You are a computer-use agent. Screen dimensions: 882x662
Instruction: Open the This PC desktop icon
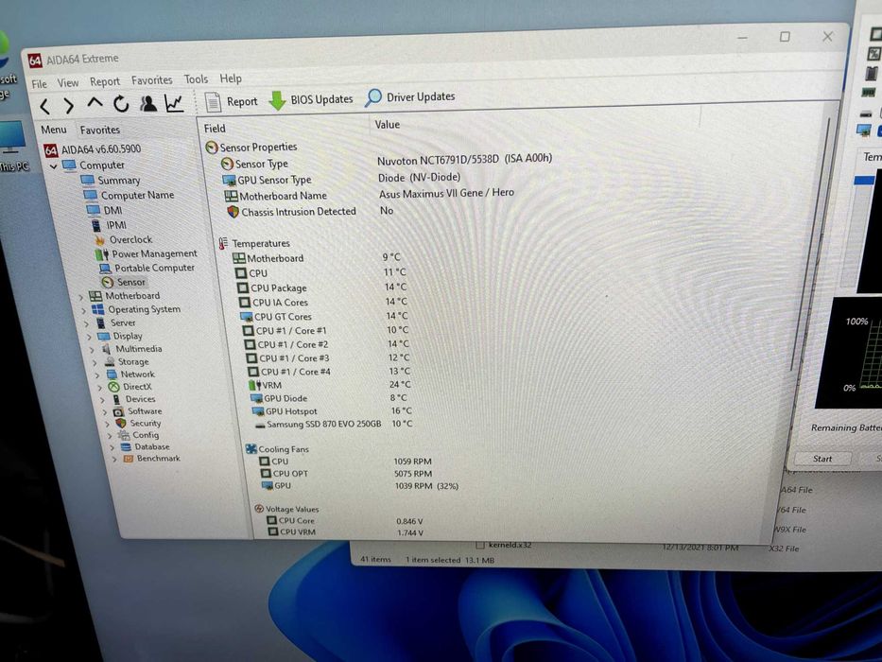[12, 146]
